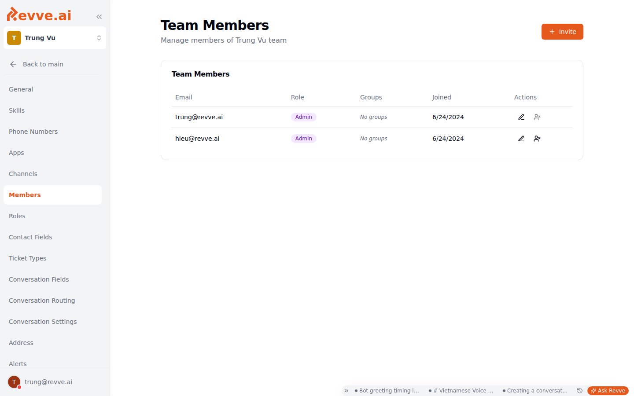The width and height of the screenshot is (634, 396).
Task: Open the Creating a conversation chat
Action: 535,391
